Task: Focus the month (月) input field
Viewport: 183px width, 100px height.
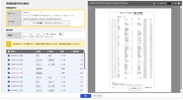Action: [x=34, y=34]
